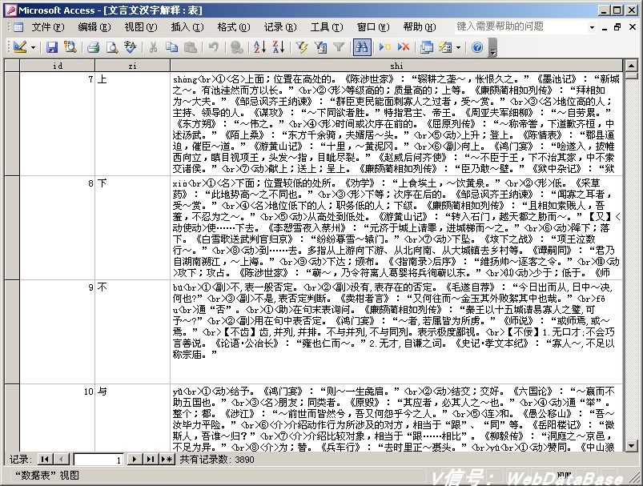Screen dimensions: 643x486
Task: Go to the next record navigation button
Action: click(134, 460)
